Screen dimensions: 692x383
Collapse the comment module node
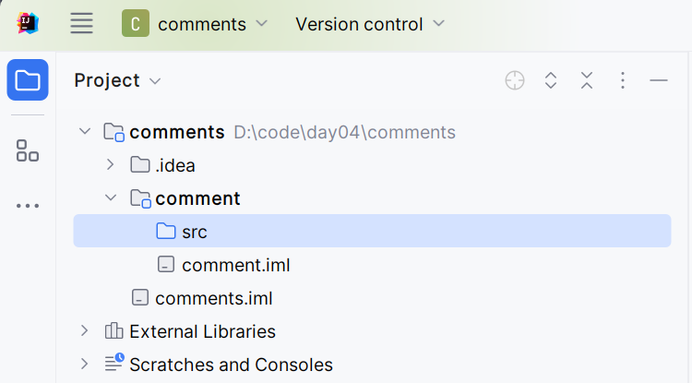click(111, 198)
